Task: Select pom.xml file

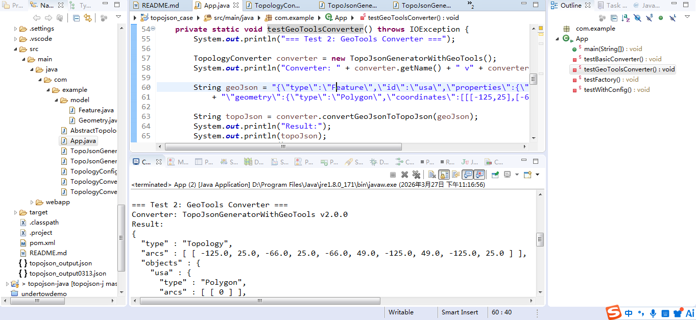Action: pos(42,243)
